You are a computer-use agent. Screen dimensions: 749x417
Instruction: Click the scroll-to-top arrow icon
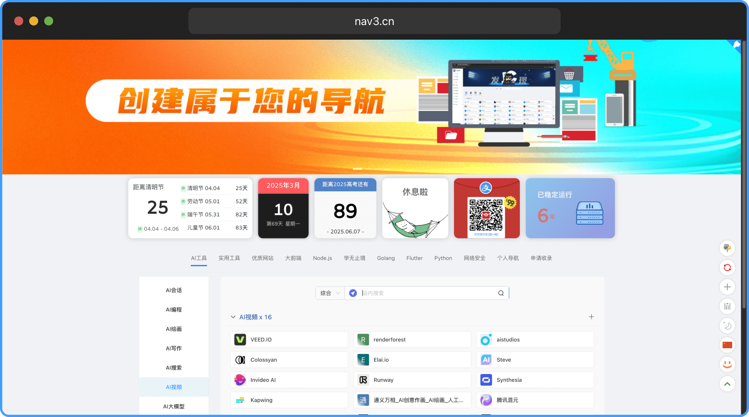pos(727,384)
